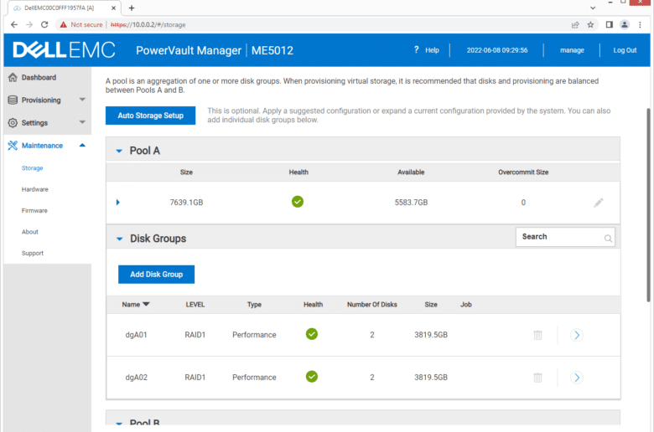Click the dgA01 disk group name

pyautogui.click(x=137, y=335)
